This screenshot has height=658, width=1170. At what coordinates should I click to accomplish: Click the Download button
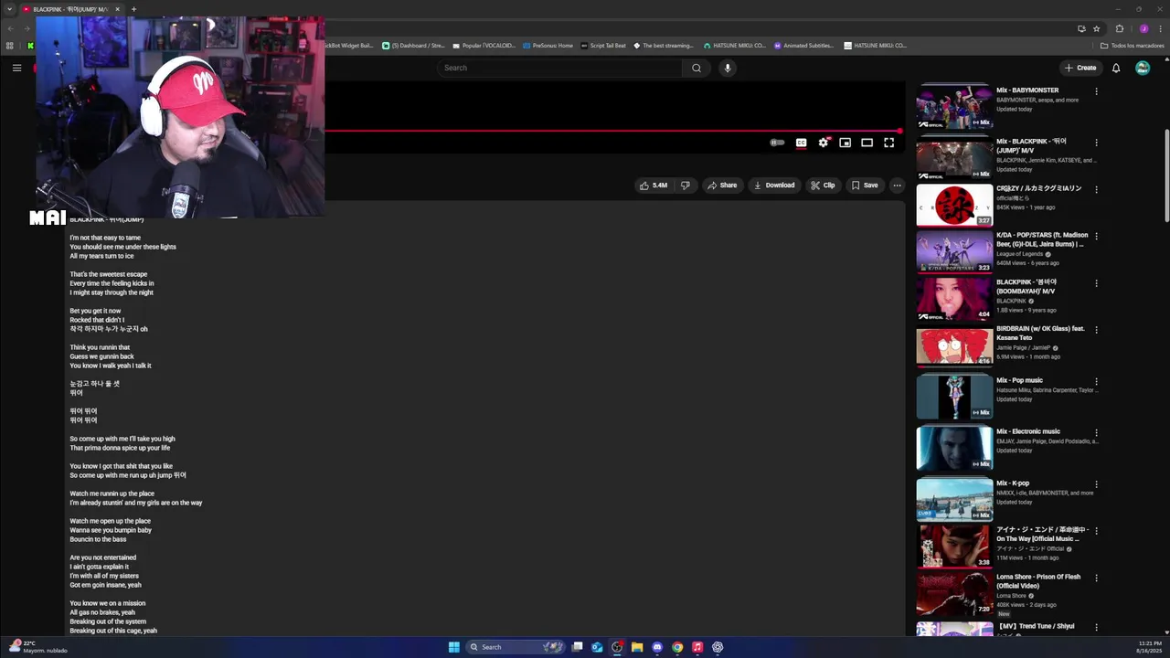774,186
